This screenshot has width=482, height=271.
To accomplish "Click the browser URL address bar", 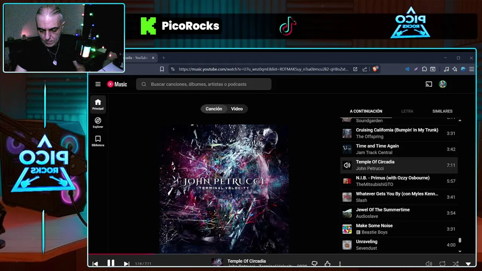I will click(x=264, y=69).
